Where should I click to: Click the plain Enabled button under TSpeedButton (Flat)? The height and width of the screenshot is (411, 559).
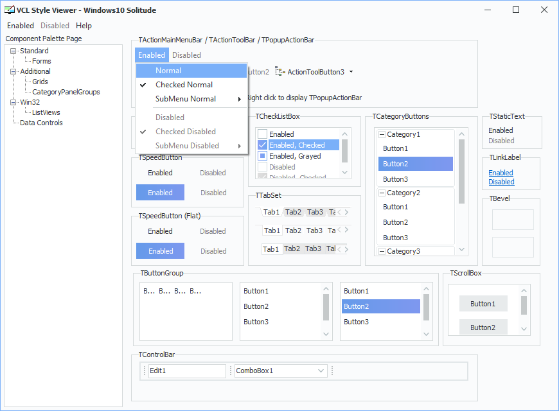pos(161,231)
